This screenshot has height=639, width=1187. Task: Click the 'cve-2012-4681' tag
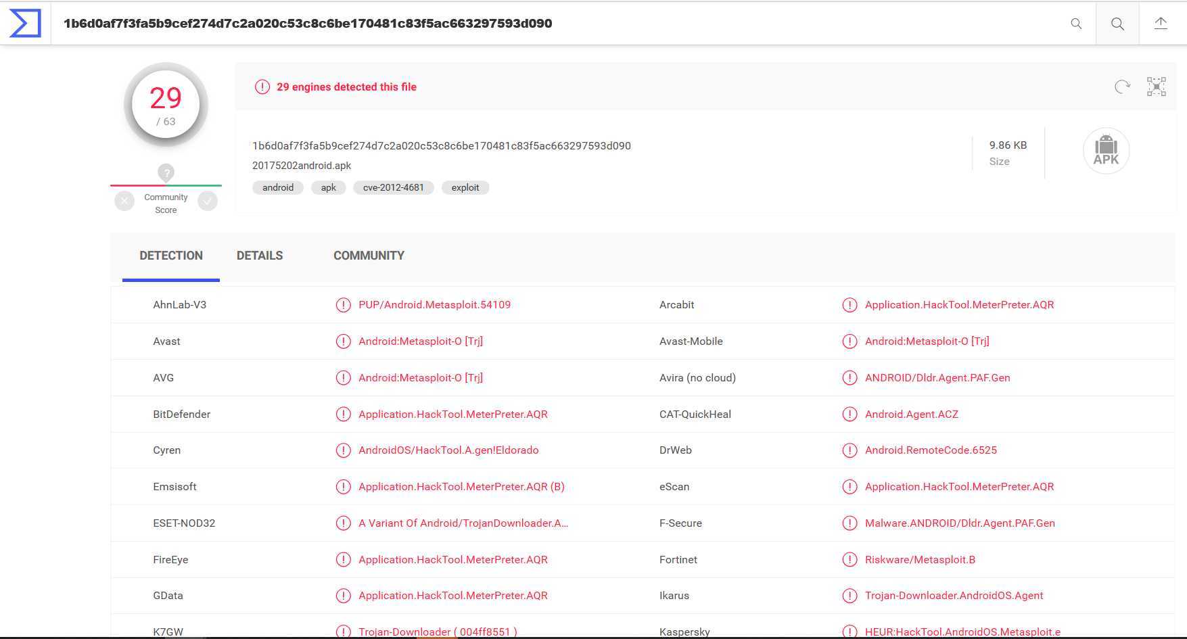(x=394, y=188)
